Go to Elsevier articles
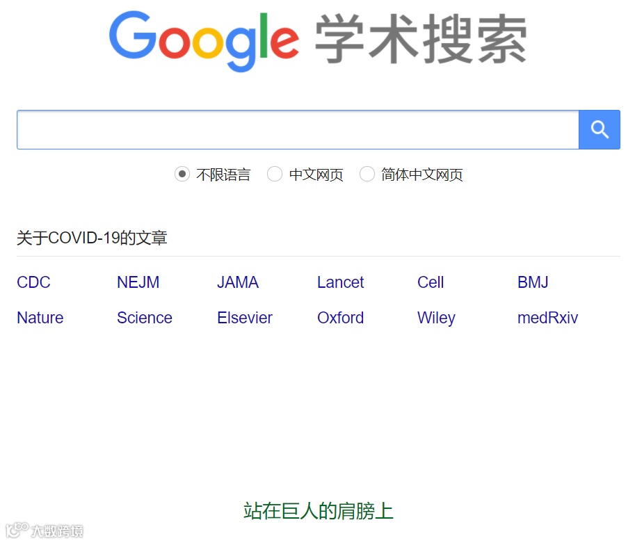This screenshot has height=543, width=635. [245, 318]
